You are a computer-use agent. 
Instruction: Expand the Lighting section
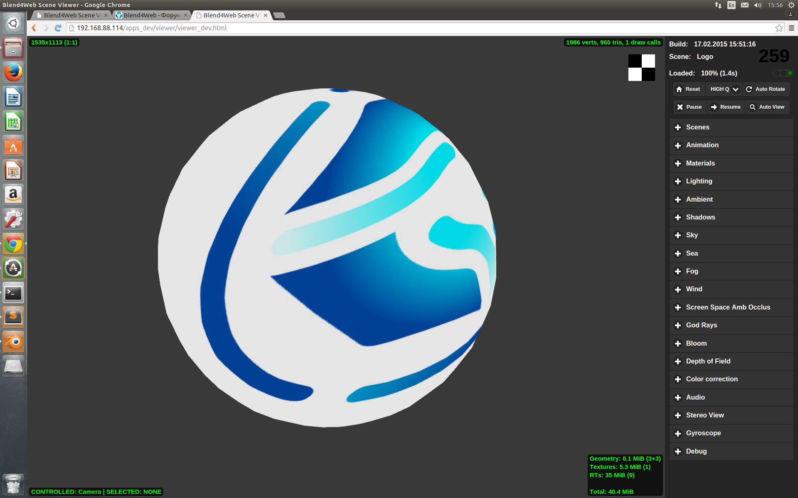pos(699,181)
